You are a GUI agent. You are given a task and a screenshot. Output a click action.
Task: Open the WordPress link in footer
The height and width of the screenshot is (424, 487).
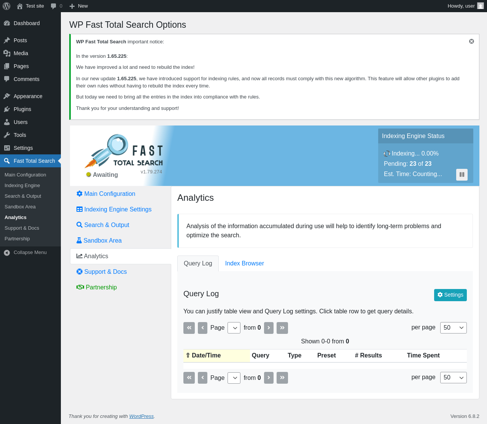pos(142,416)
